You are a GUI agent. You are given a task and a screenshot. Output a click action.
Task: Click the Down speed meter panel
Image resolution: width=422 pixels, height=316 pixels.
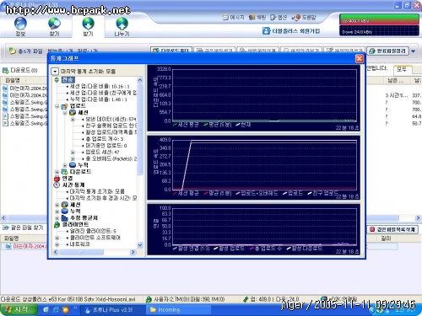click(x=379, y=31)
